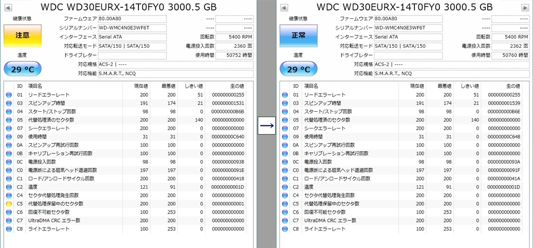533x248 pixels.
Task: Click raw value 00000000093A
Action: pyautogui.click(x=504, y=162)
